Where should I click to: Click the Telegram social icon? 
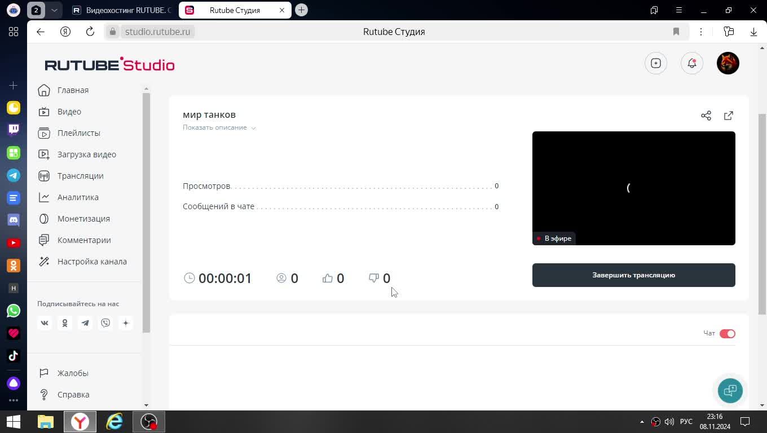pos(85,323)
